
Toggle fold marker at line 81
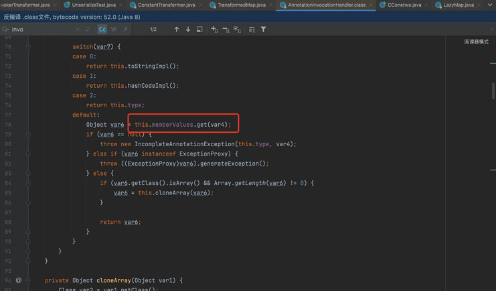[28, 154]
